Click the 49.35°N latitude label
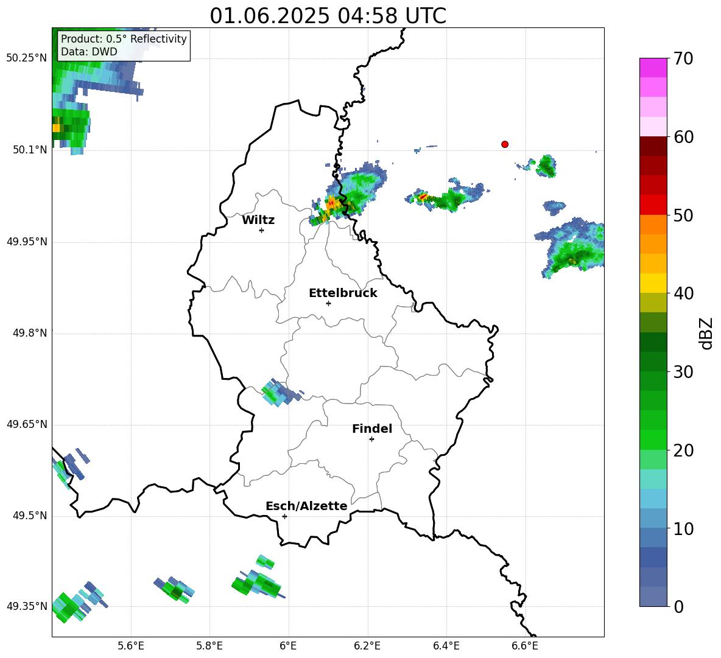This screenshot has height=658, width=721. tap(27, 606)
